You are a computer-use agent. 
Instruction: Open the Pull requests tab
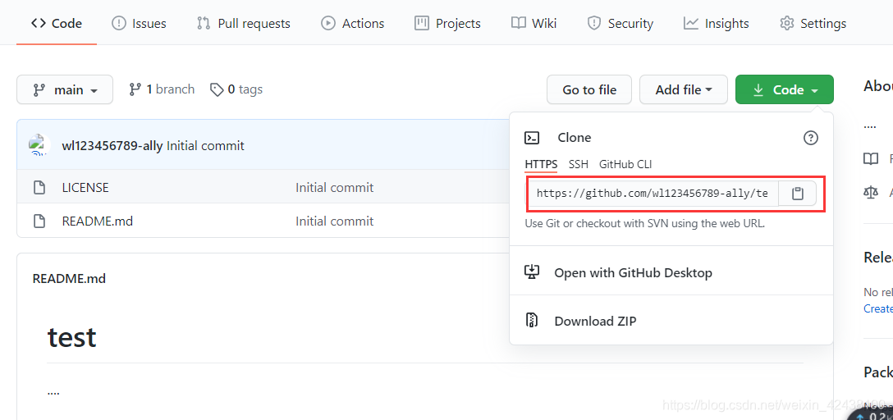243,23
